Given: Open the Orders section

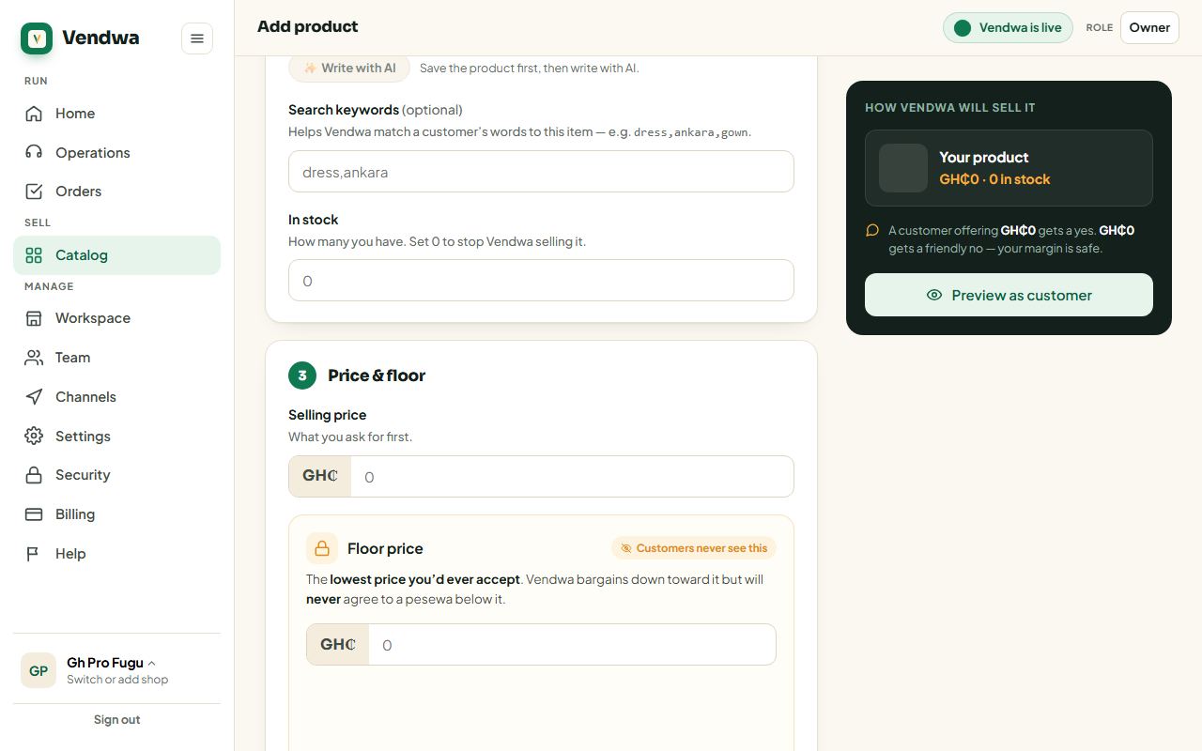Looking at the screenshot, I should pyautogui.click(x=116, y=192).
